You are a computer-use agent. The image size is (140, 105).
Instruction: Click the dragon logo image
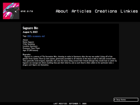click(x=11, y=11)
